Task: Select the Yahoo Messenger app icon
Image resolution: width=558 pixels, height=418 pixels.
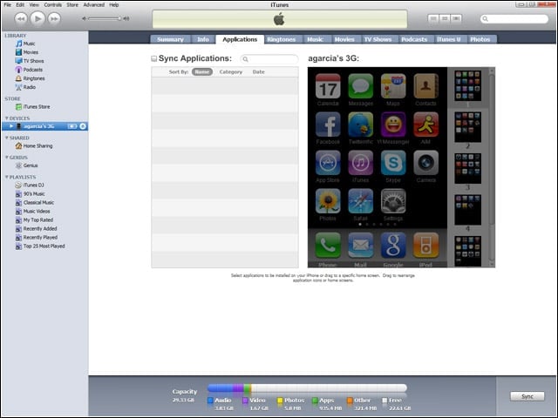Action: [393, 125]
